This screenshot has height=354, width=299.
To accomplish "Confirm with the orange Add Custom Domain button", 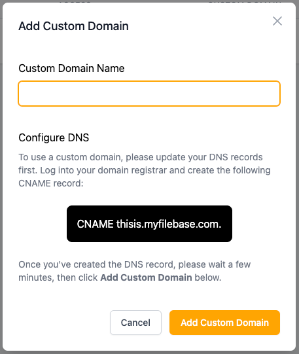I will coord(224,323).
